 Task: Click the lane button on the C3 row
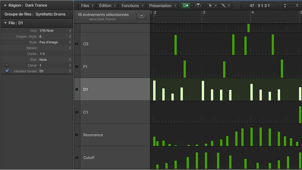pyautogui.click(x=77, y=44)
